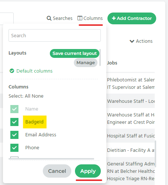
Task: Click the Actions chevron icon
Action: (132, 41)
